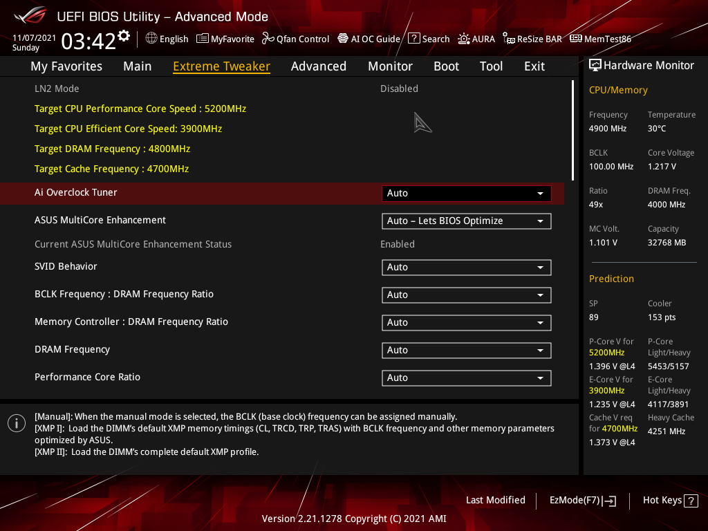Open the Performance Core Ratio dropdown
This screenshot has width=708, height=531.
(x=467, y=378)
